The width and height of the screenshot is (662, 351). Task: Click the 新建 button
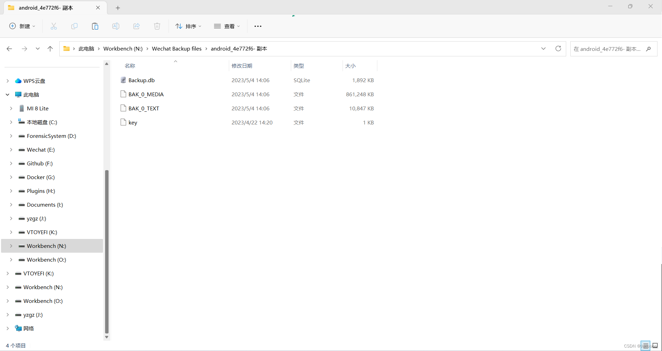point(22,26)
